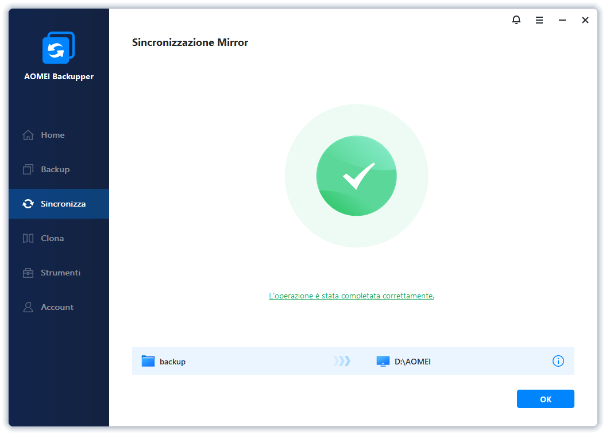Click the info icon for the sync task

[x=558, y=362]
